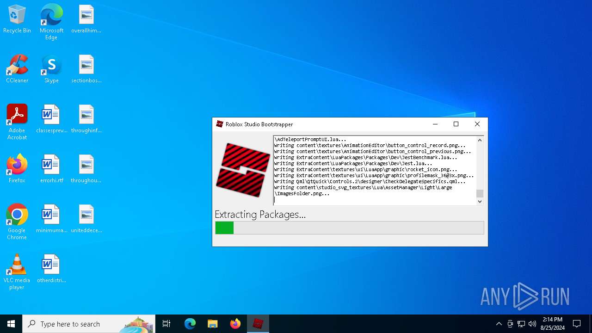Maximize the Roblox Studio Bootstrapper window
This screenshot has height=333, width=592.
456,124
